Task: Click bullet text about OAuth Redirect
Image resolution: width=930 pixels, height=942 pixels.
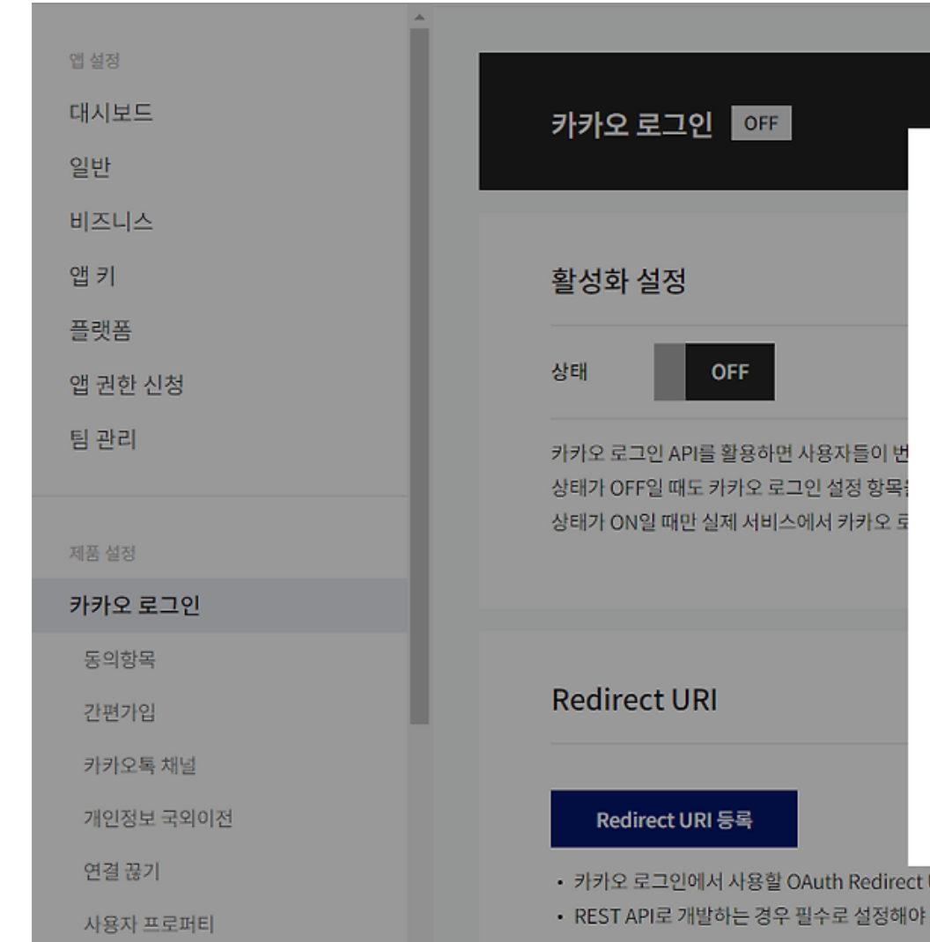Action: [751, 881]
